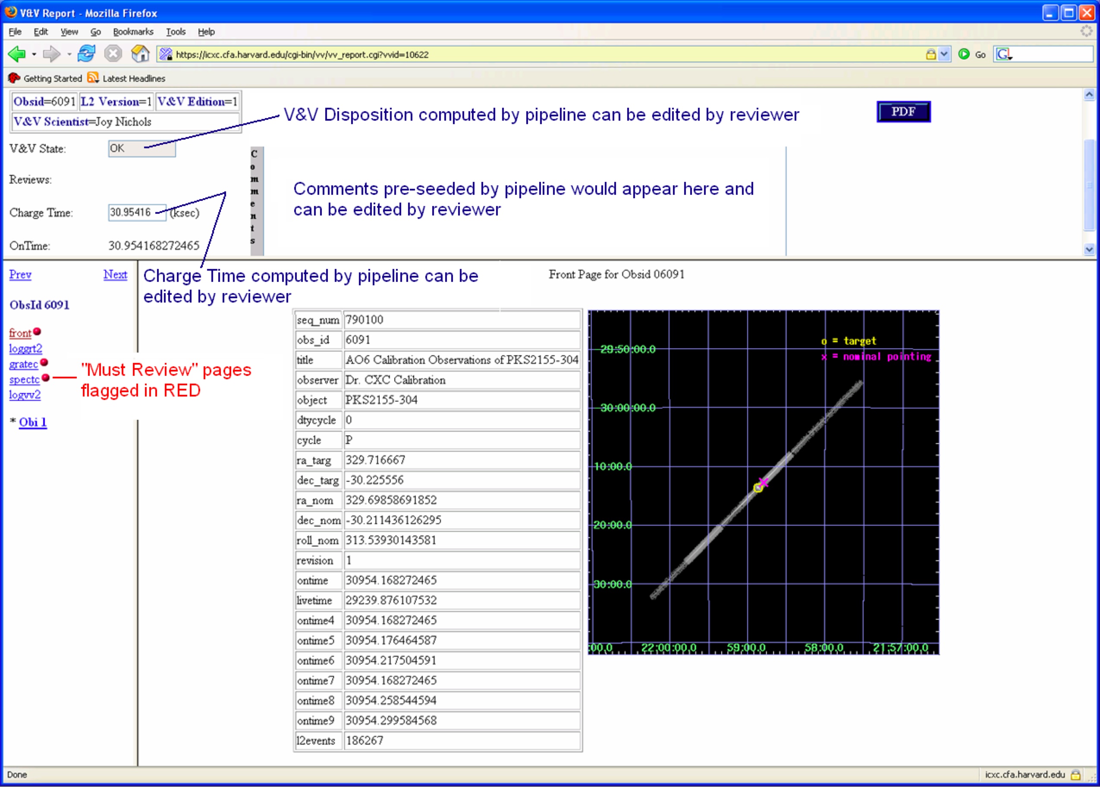The image size is (1100, 787).
Task: Click the Obsid=6091 header cell
Action: tap(44, 102)
